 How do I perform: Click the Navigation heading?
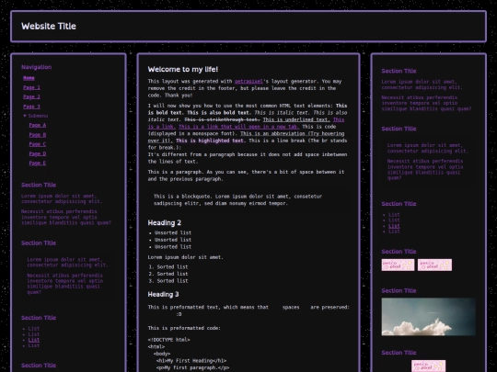(37, 67)
